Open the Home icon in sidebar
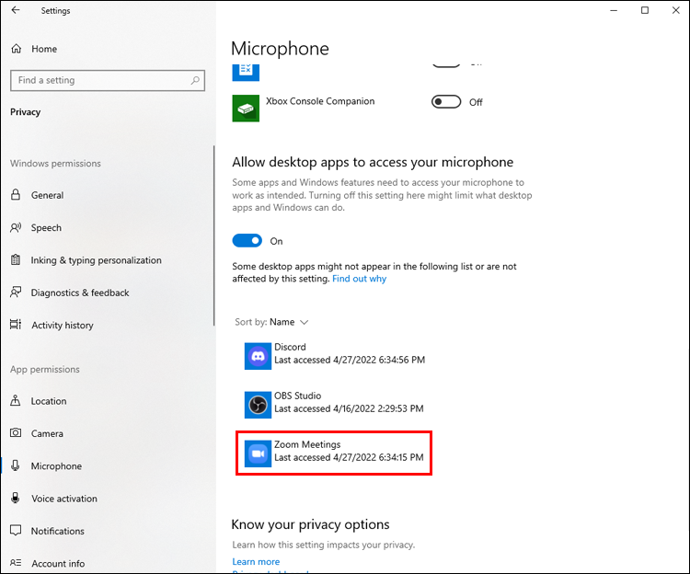 click(x=17, y=49)
